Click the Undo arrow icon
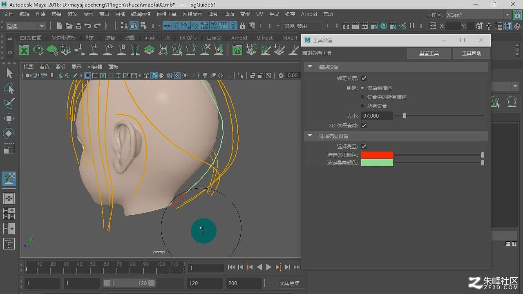Image resolution: width=523 pixels, height=294 pixels. tap(88, 26)
